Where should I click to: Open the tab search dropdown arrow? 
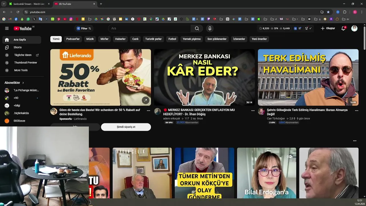click(x=4, y=4)
